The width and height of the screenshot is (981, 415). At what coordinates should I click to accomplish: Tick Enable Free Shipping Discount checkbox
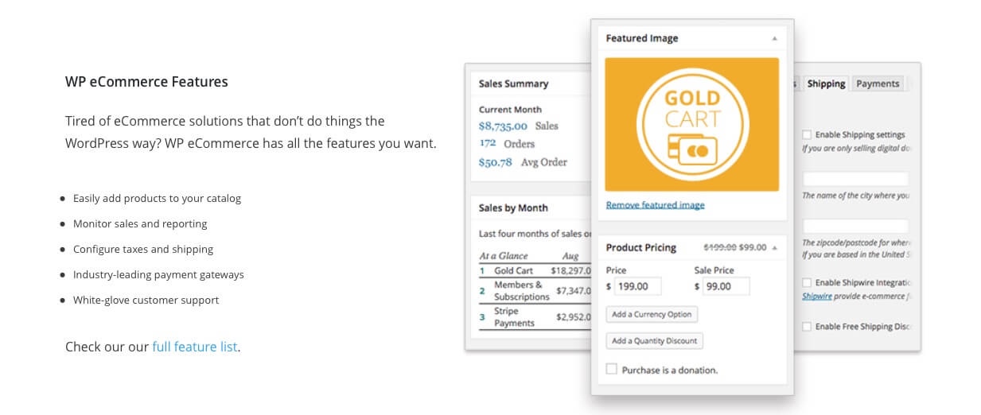coord(807,327)
